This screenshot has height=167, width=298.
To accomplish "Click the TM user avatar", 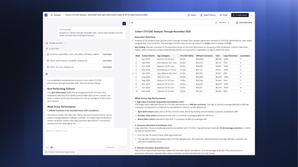I will point(124,23).
